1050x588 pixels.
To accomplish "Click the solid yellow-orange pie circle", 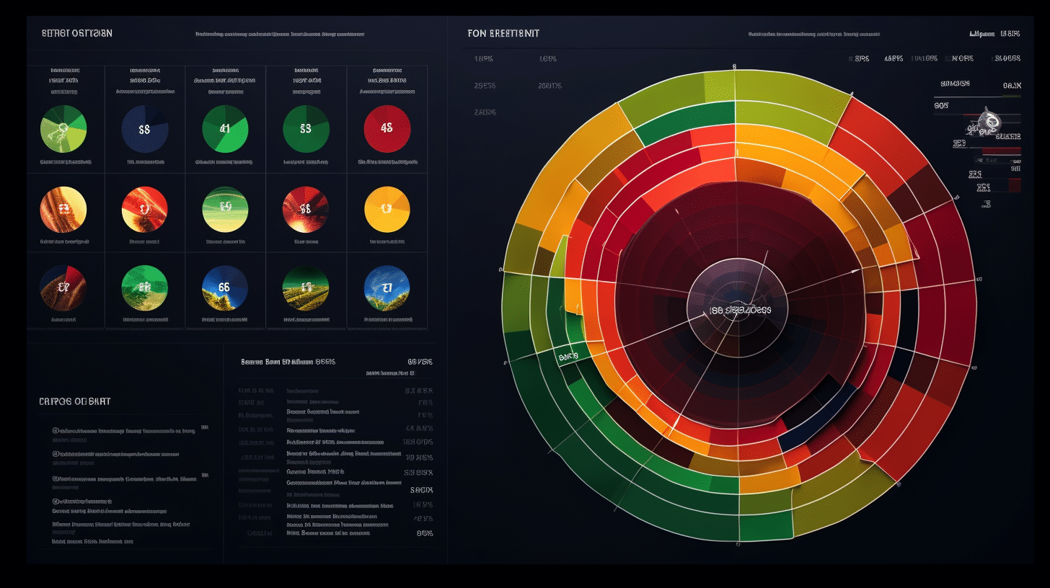I will click(387, 210).
